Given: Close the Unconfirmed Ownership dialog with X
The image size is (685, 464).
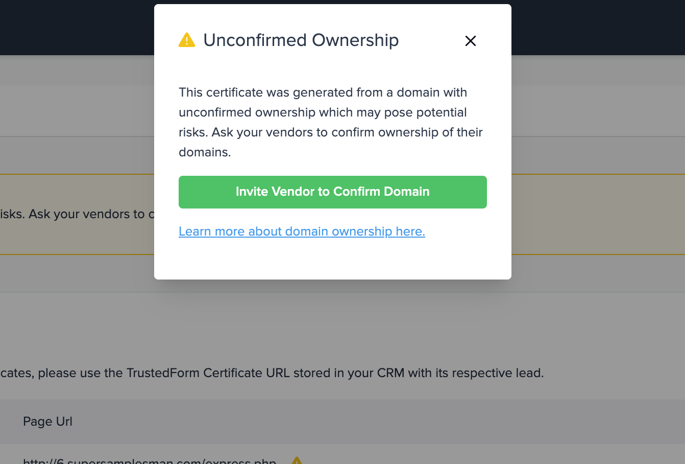Looking at the screenshot, I should (471, 41).
